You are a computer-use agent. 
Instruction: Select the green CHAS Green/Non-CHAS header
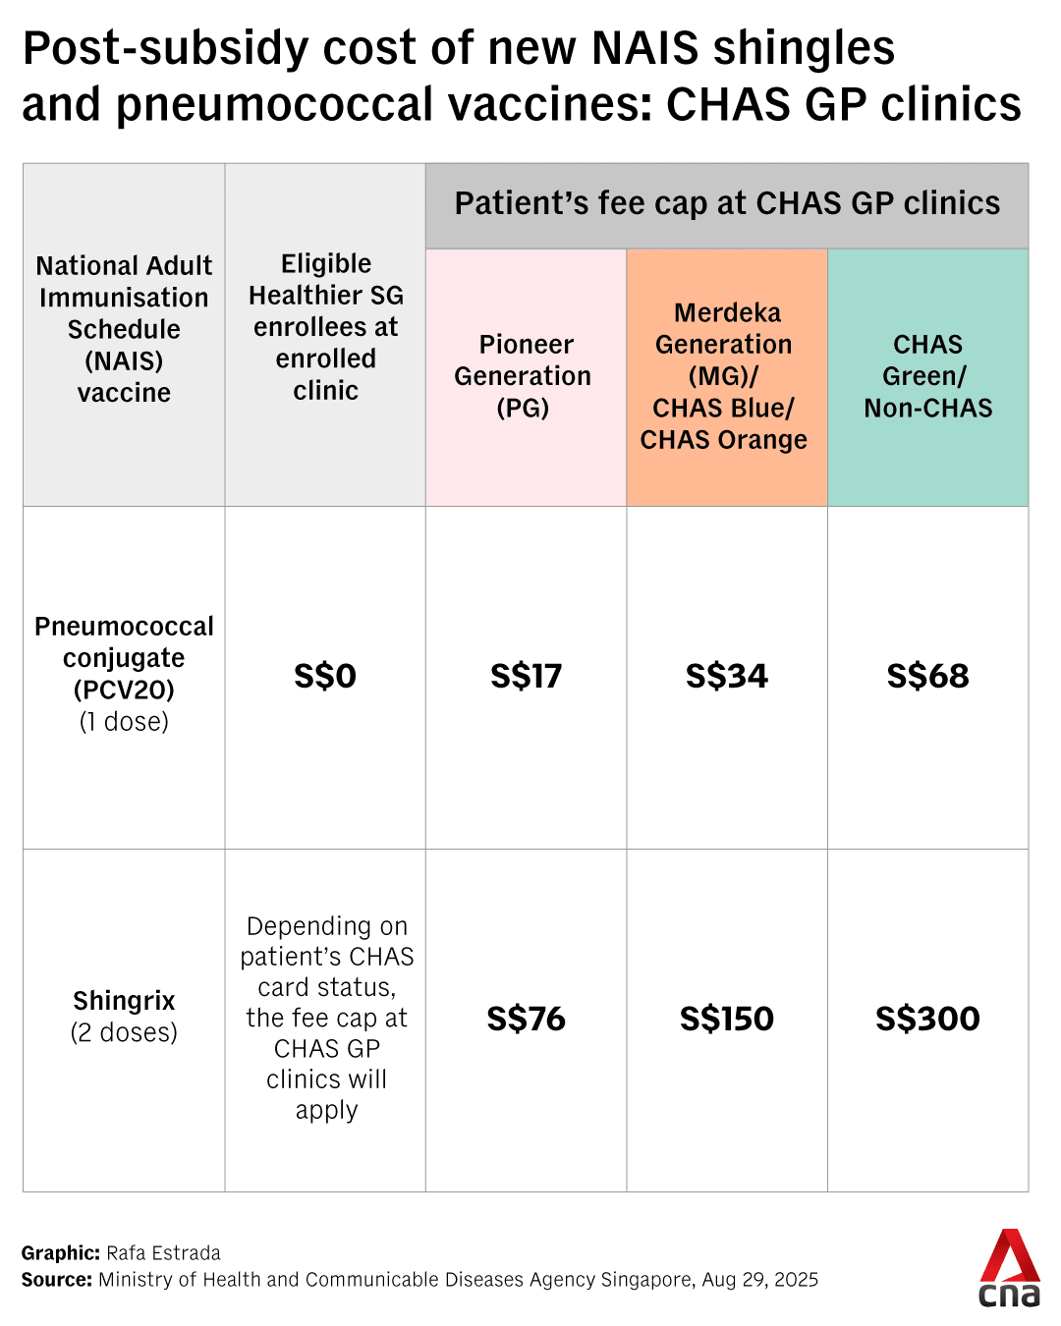coord(927,376)
